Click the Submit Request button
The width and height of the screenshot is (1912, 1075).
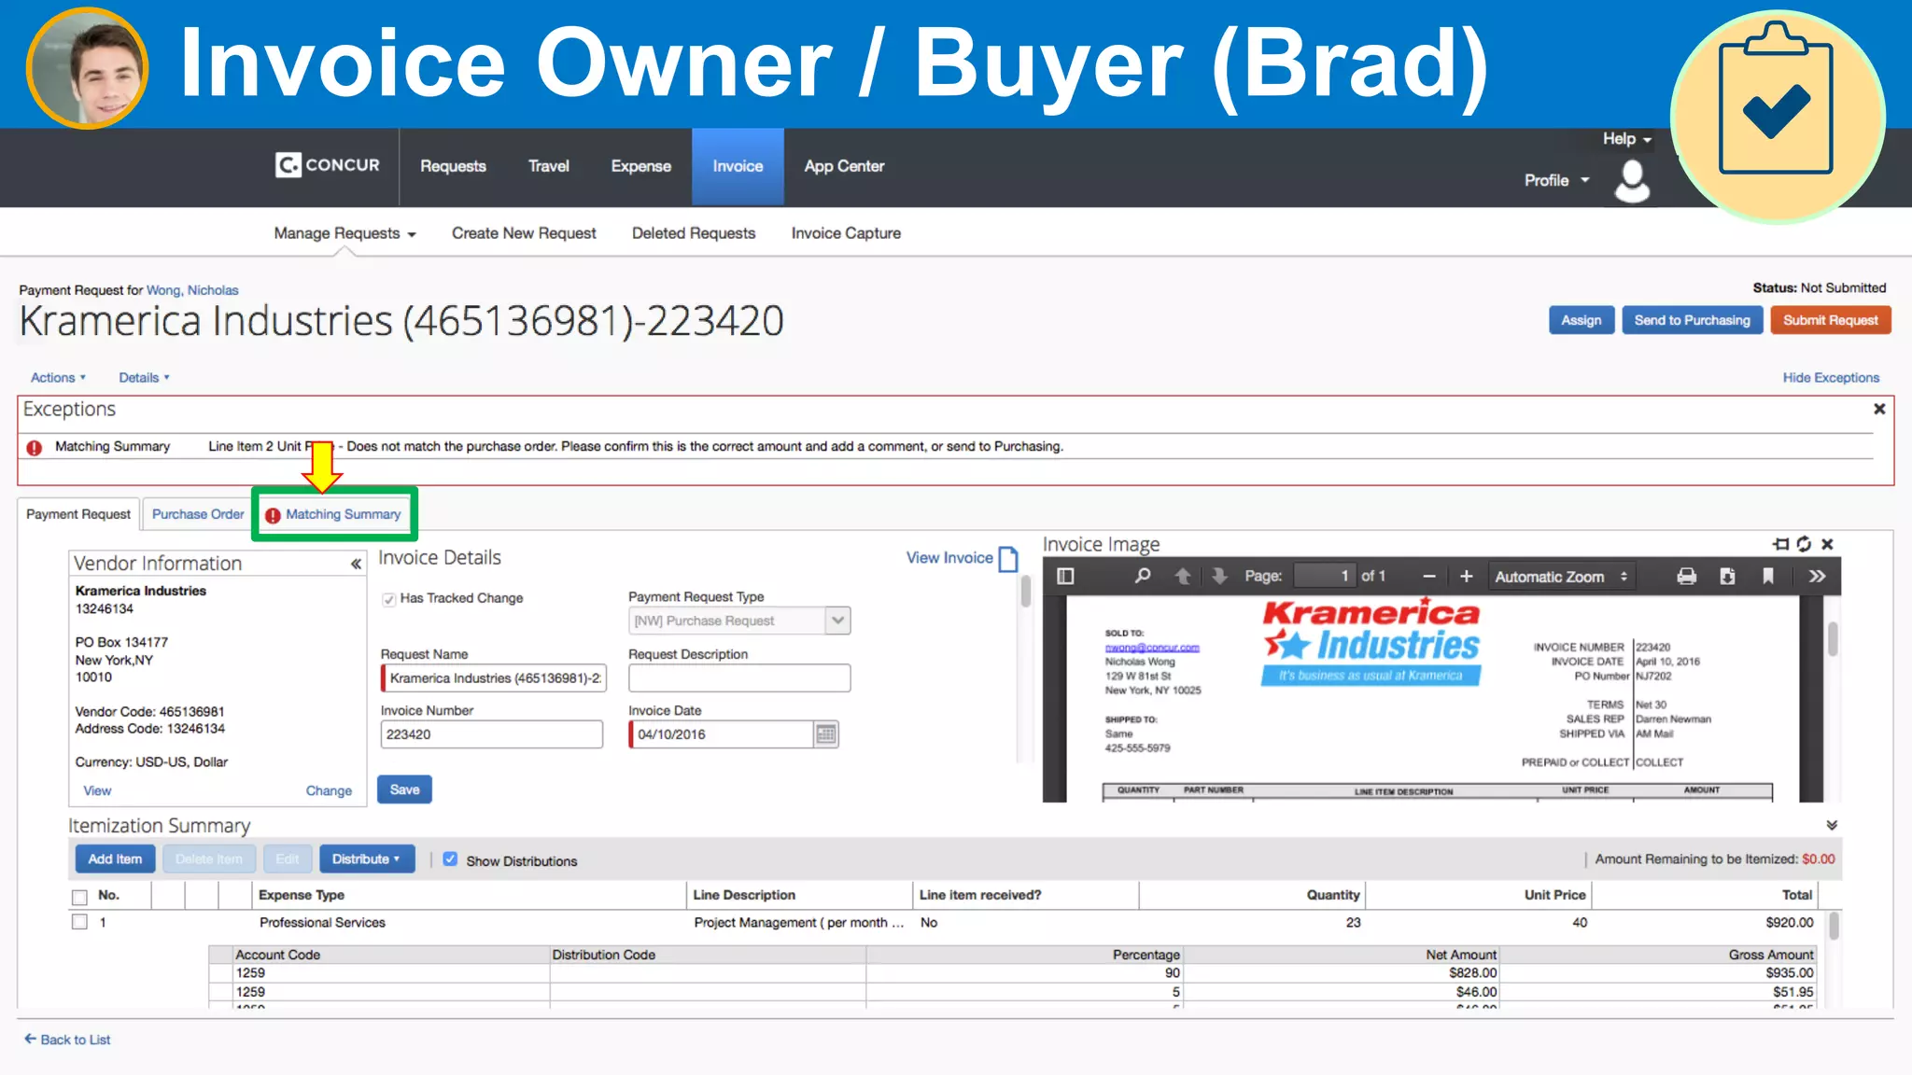1830,320
